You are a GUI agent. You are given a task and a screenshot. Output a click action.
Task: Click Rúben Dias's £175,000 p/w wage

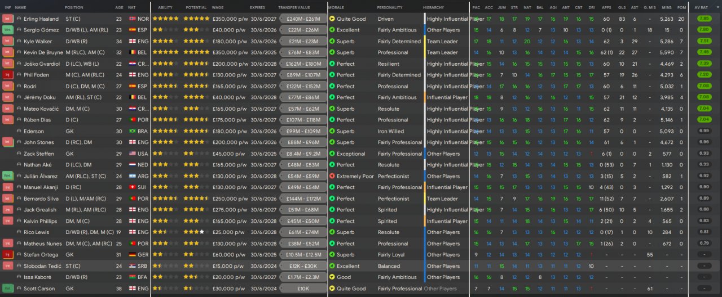pos(230,120)
